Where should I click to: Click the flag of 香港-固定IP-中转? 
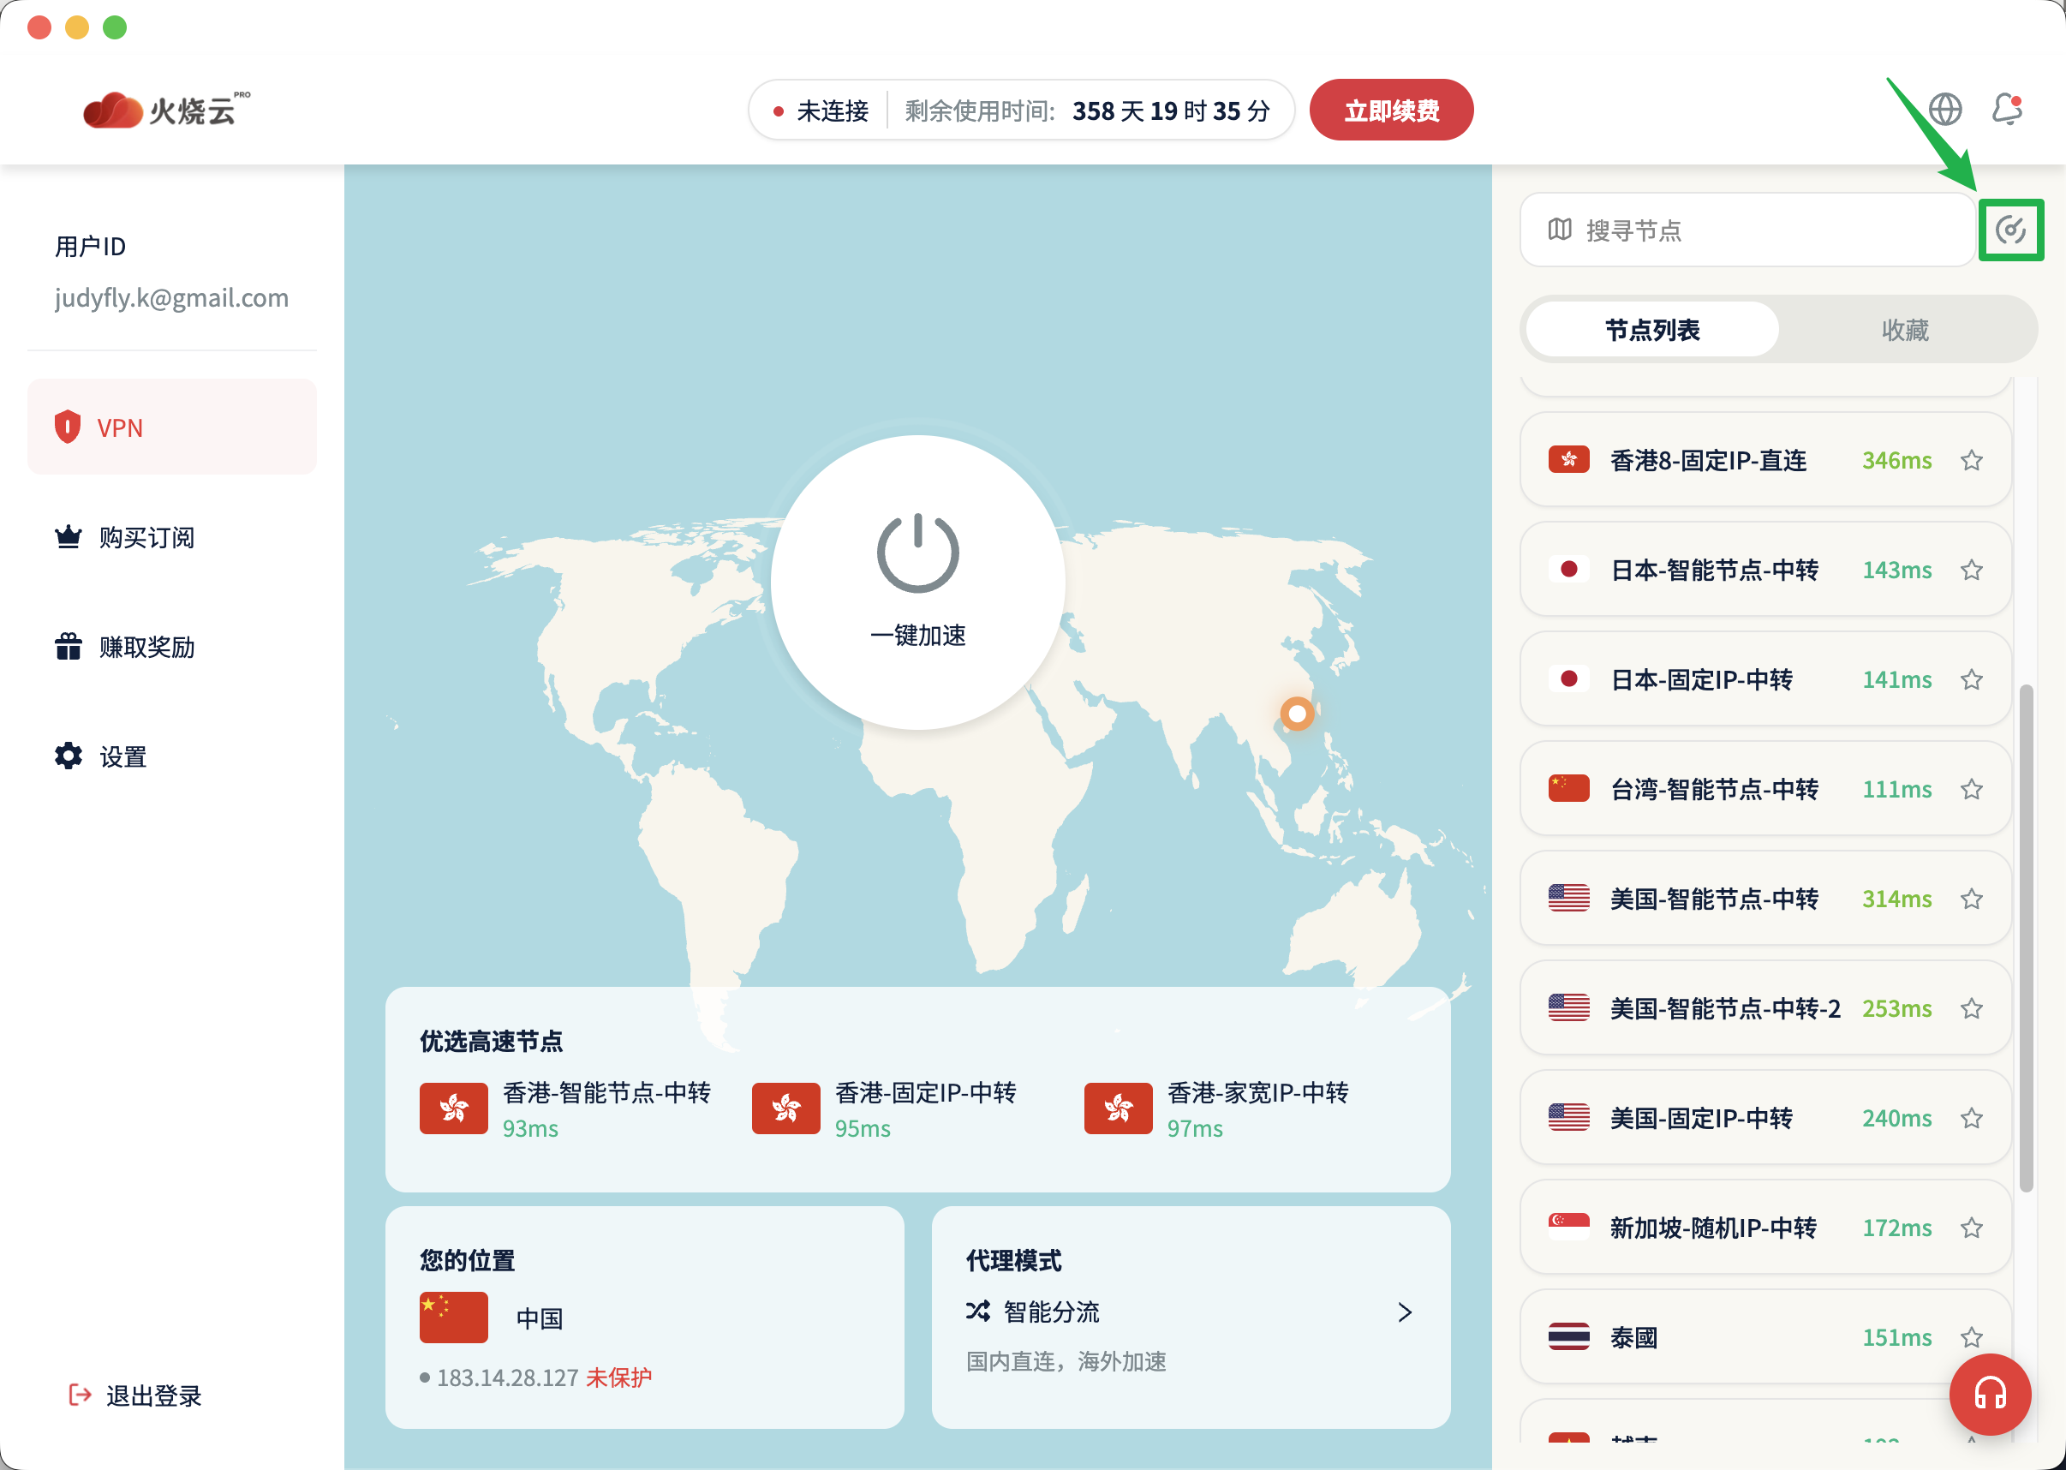pyautogui.click(x=785, y=1108)
